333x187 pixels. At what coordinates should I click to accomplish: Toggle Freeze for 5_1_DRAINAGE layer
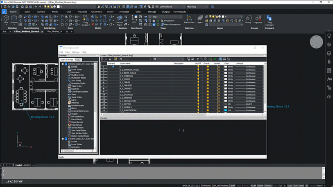[208, 95]
